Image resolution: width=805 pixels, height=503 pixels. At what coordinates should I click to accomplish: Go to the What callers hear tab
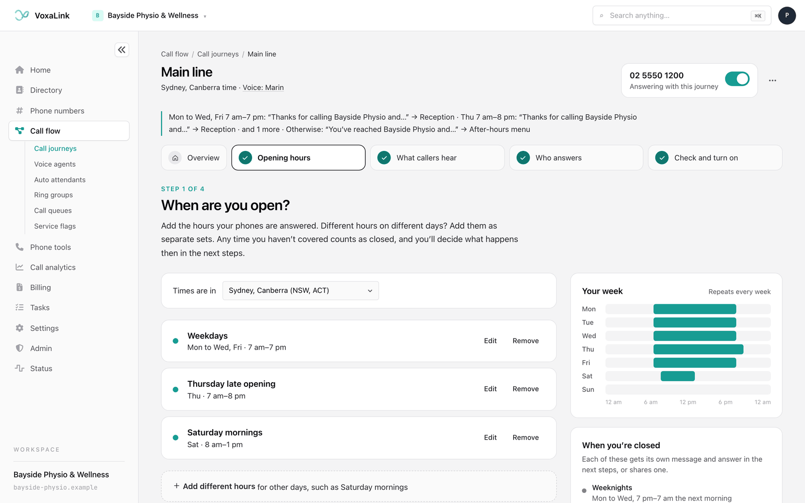[437, 158]
